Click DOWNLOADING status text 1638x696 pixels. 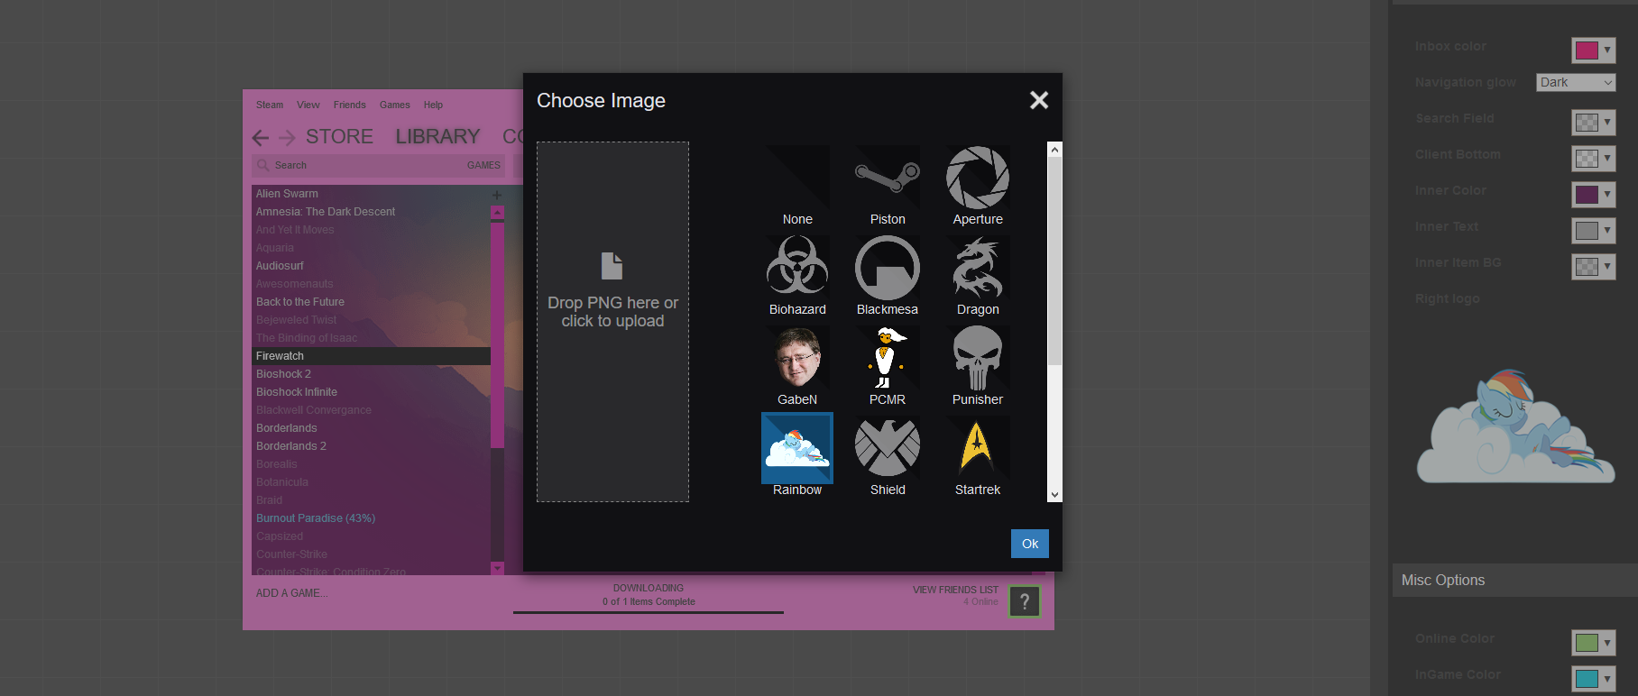[x=649, y=588]
